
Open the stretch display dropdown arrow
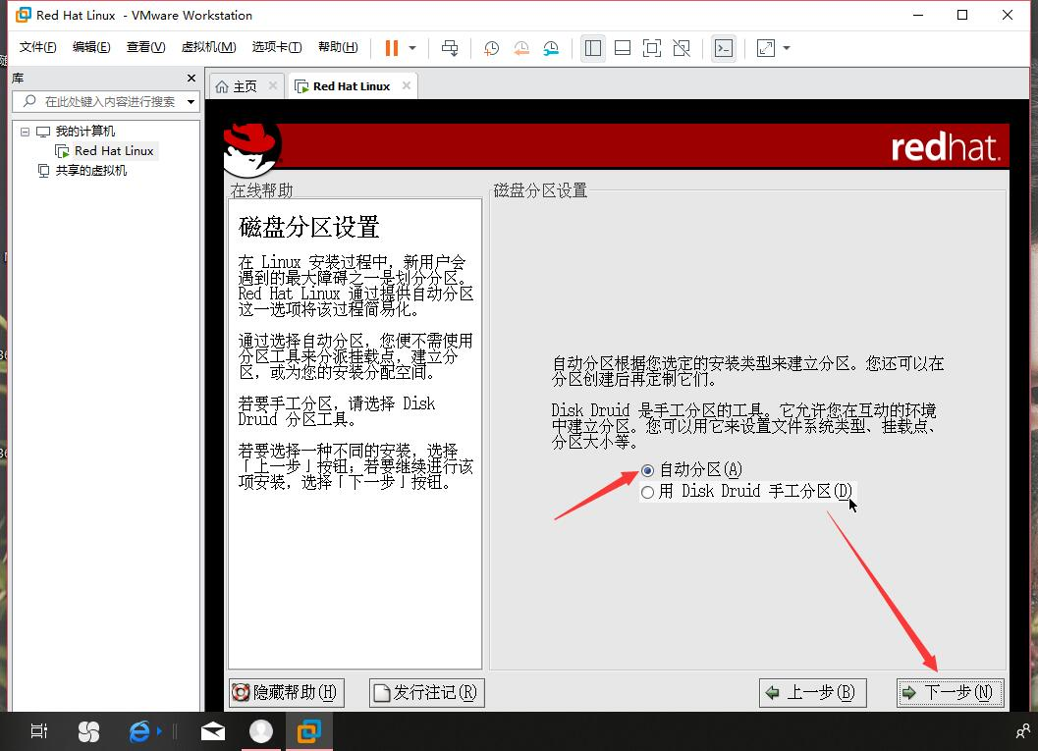coord(787,48)
